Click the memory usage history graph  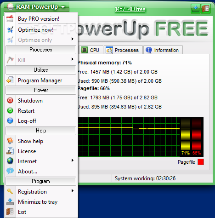point(129,137)
